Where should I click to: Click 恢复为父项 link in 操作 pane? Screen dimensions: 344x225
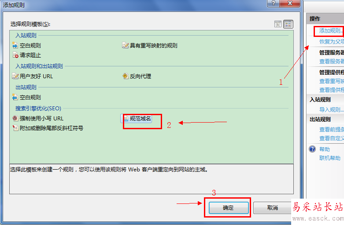332,41
